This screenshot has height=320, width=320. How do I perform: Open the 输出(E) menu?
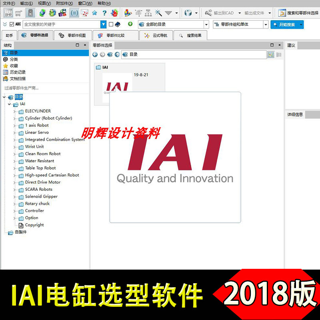[x=26, y=3]
